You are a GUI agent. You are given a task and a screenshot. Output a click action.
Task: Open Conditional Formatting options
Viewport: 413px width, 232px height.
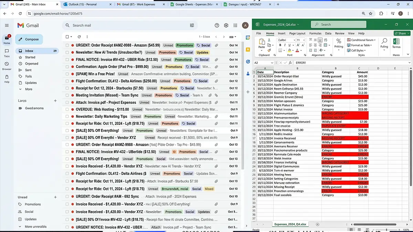click(x=361, y=40)
